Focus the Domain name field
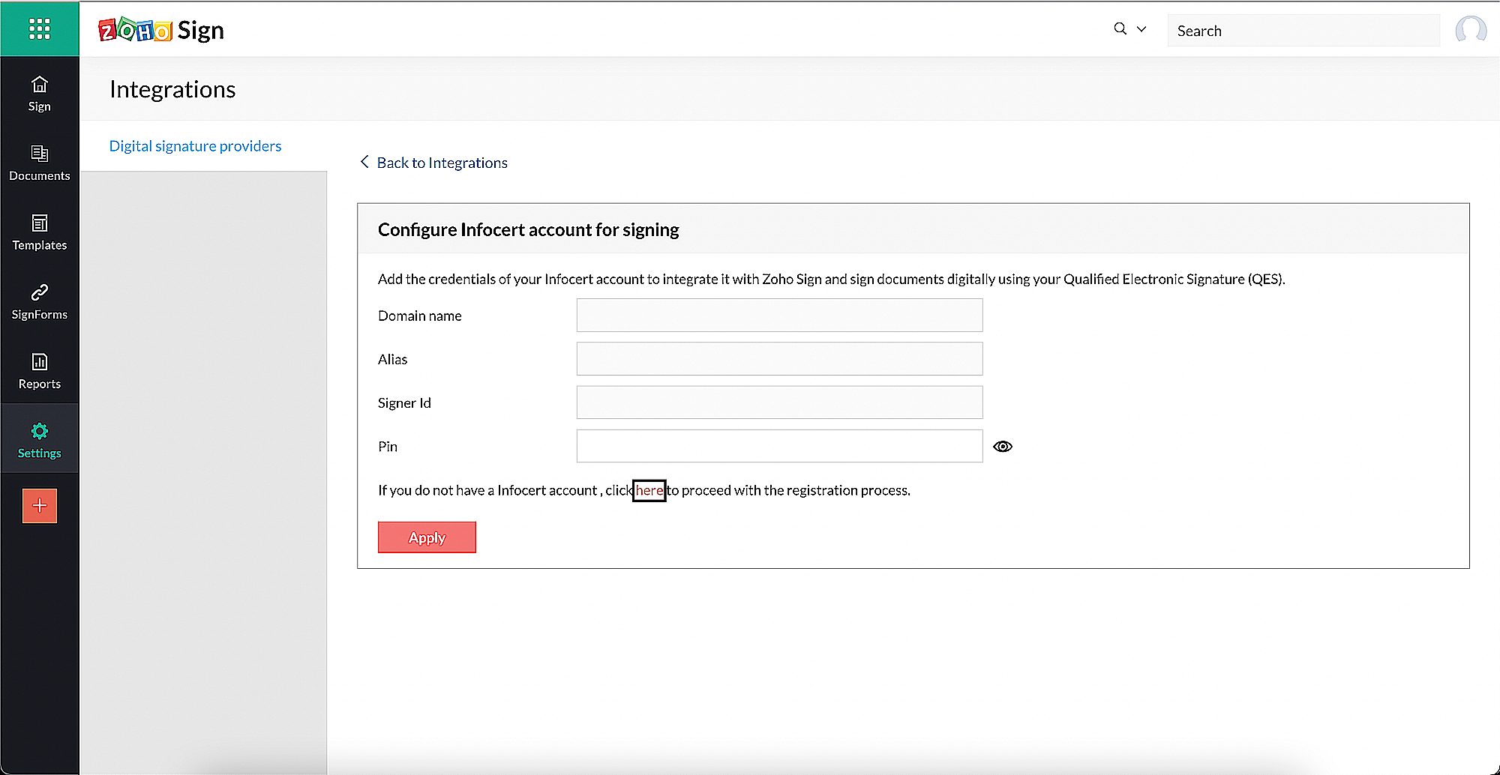 [779, 316]
